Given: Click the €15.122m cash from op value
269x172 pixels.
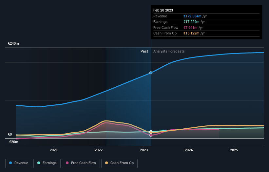Looking at the screenshot, I should (x=191, y=33).
